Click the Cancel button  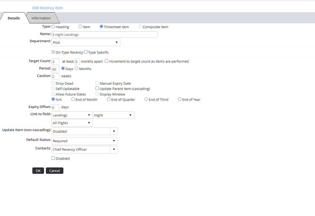click(54, 171)
